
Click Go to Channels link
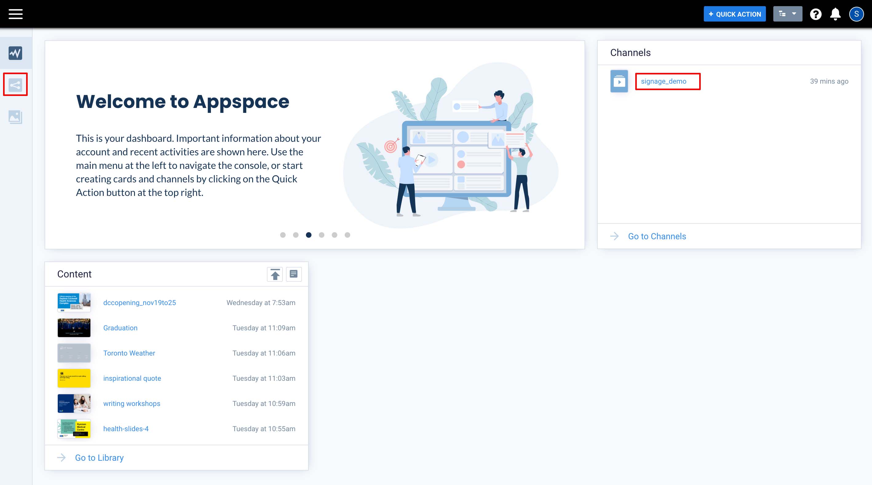click(x=657, y=236)
